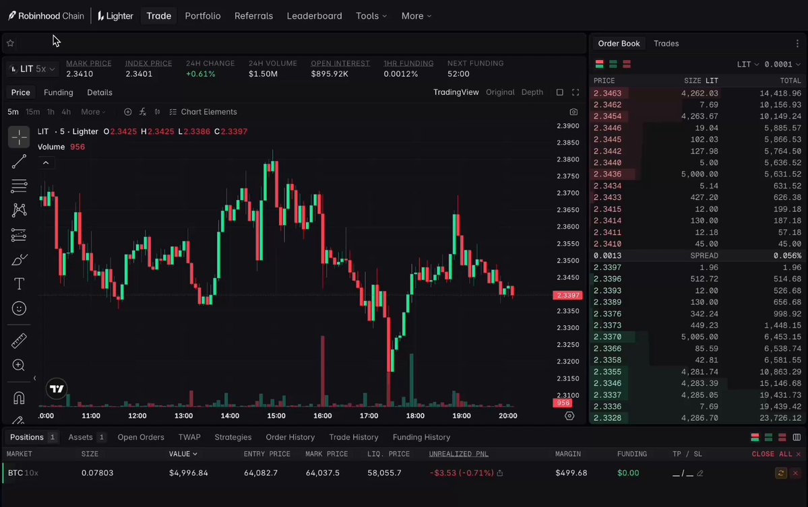The width and height of the screenshot is (808, 507).
Task: Select the crosshair cursor tool
Action: [19, 137]
